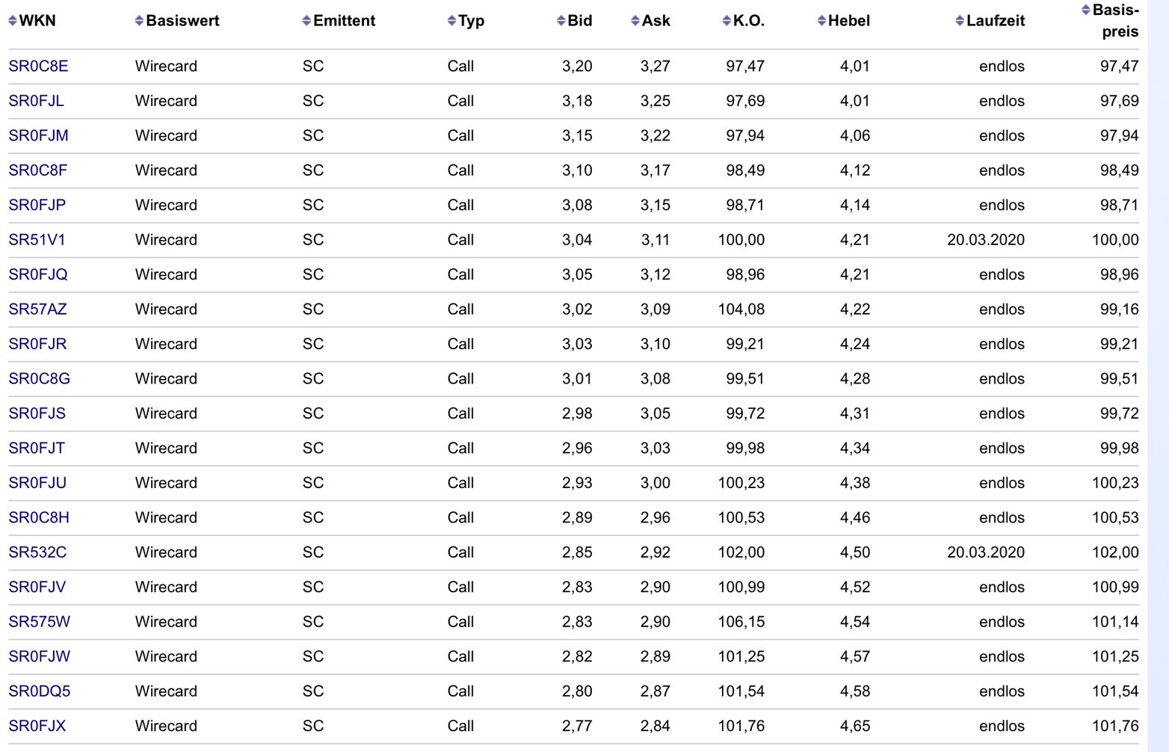Click the Hebel column header
Viewport: 1169px width, 752px height.
coord(848,21)
